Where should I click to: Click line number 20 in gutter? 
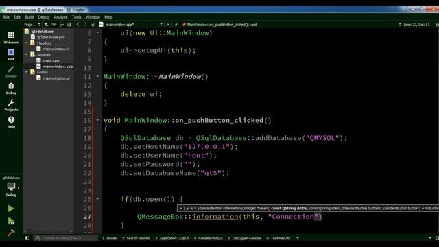point(87,156)
